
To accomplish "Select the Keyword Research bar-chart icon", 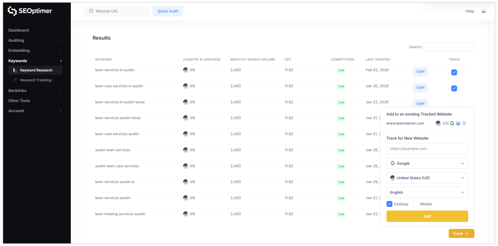I will coord(15,70).
